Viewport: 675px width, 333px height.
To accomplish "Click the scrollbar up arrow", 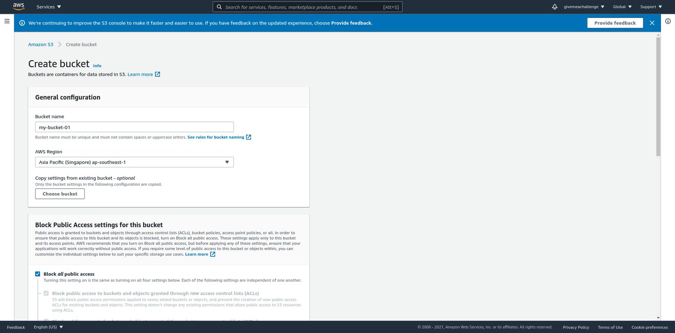I will [658, 35].
